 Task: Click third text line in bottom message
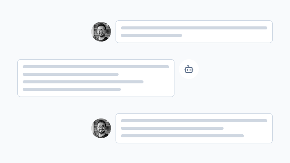182,136
